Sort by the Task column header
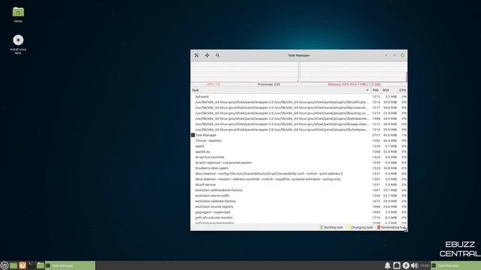 coord(280,90)
